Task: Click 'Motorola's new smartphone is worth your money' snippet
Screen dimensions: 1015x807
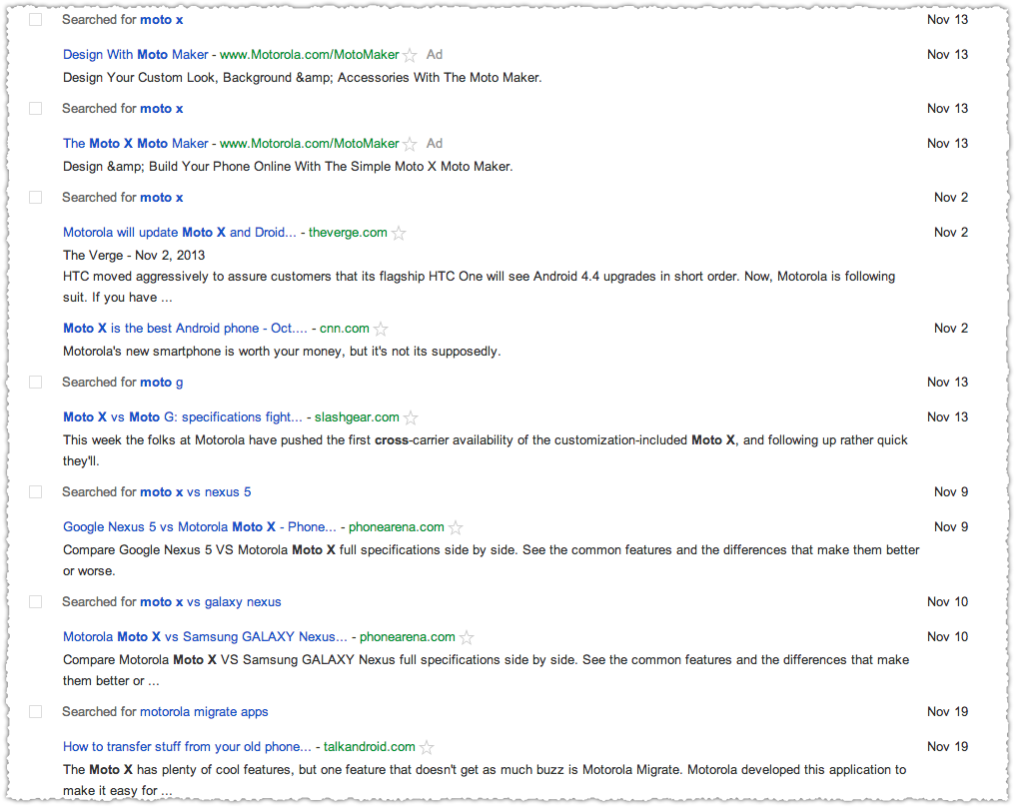Action: (282, 352)
